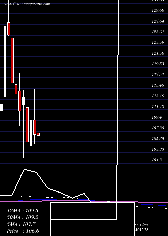Select the 127.64 price axis label
Screen dimensions: 168x236
[158, 21]
